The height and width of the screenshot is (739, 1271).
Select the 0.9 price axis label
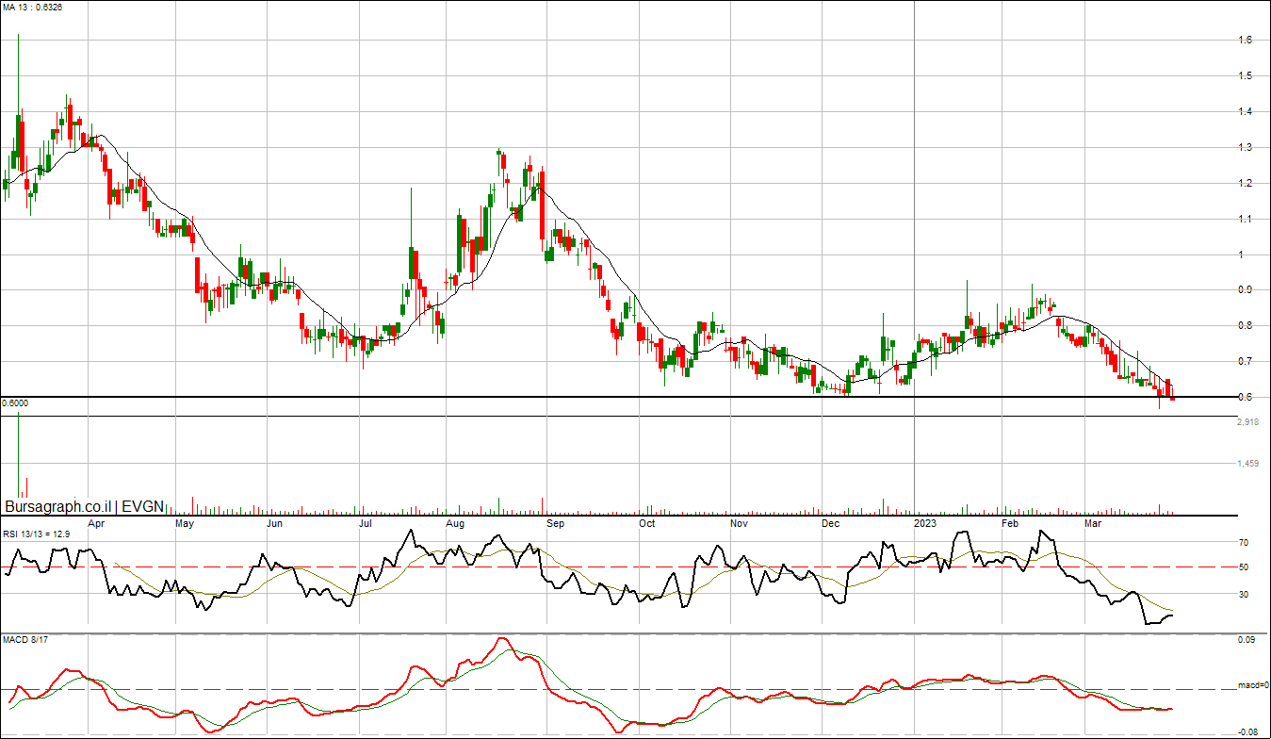tap(1245, 289)
